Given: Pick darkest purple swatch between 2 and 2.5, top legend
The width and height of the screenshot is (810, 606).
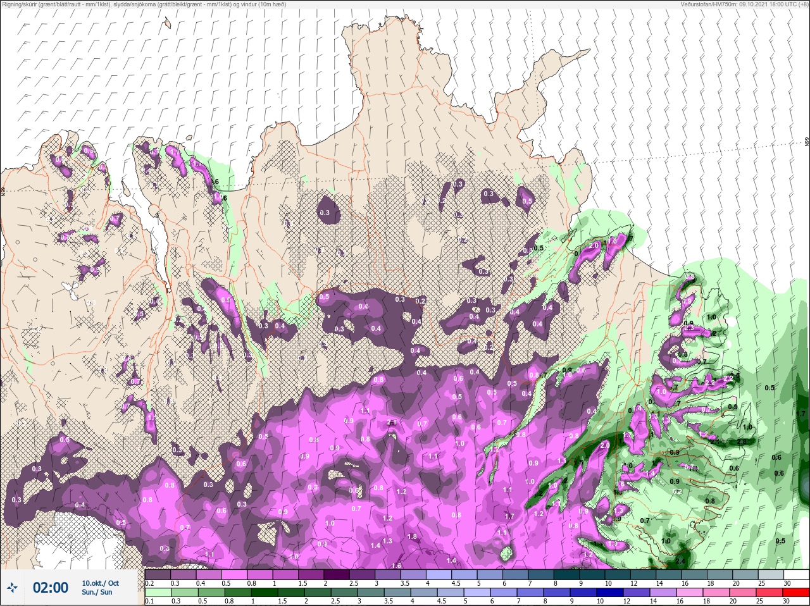Looking at the screenshot, I should point(337,574).
